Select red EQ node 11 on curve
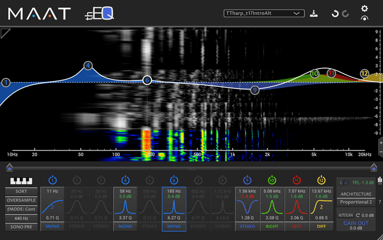Viewport: 383px width, 240px height. [x=331, y=73]
